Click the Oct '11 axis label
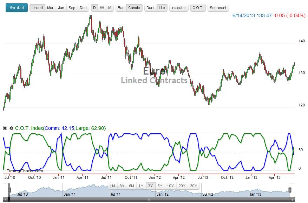The image size is (308, 203). [131, 177]
